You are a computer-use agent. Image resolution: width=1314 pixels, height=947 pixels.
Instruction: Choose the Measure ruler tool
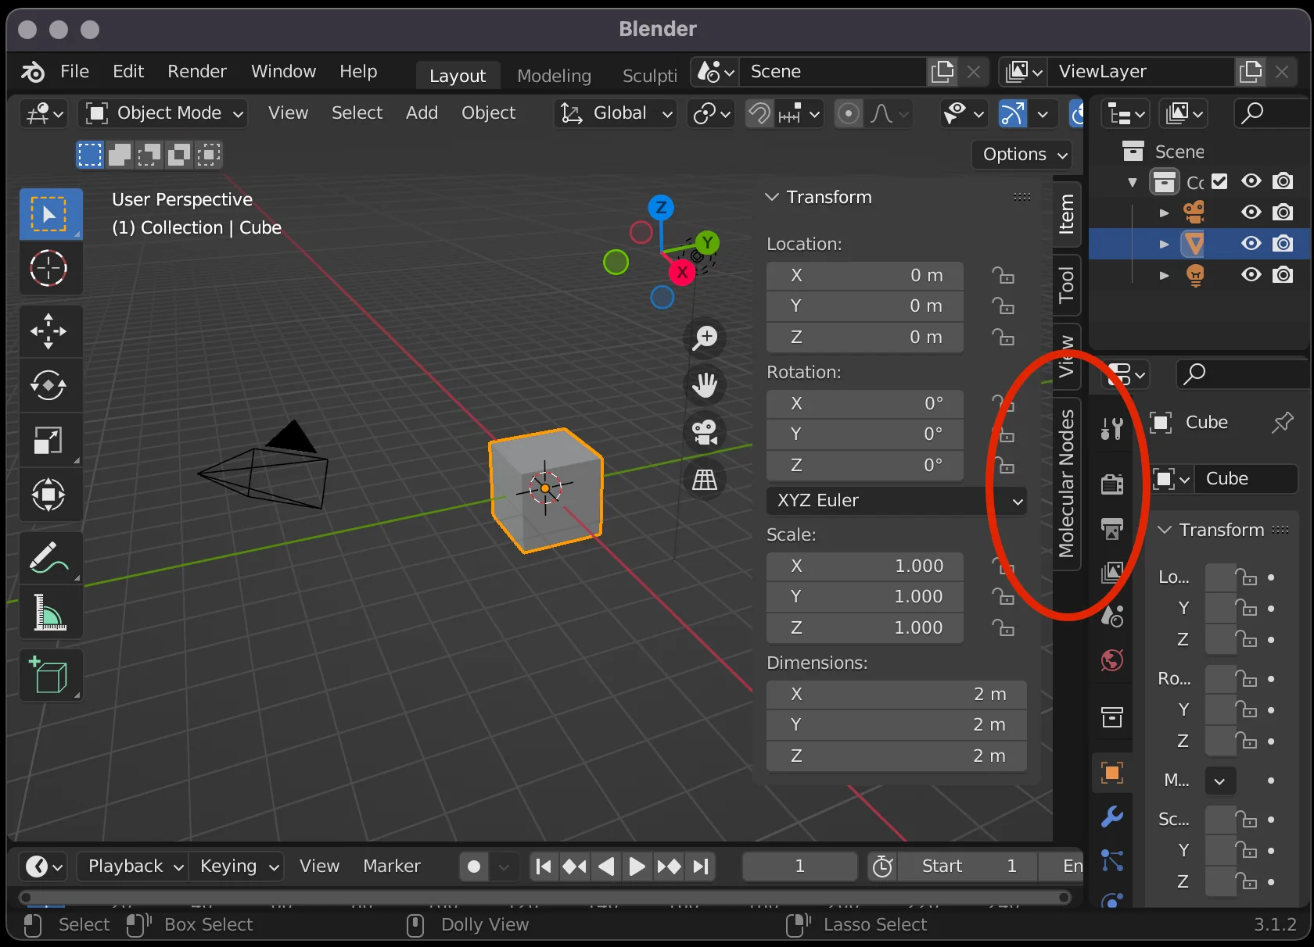point(50,612)
